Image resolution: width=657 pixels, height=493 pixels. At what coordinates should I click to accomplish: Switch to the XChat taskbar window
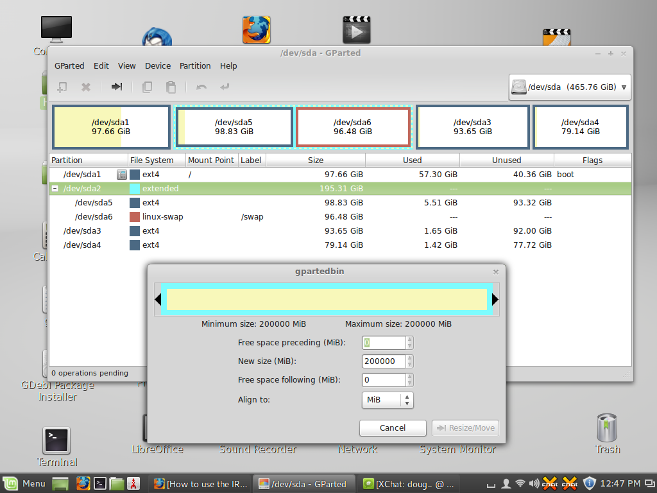[x=409, y=484]
